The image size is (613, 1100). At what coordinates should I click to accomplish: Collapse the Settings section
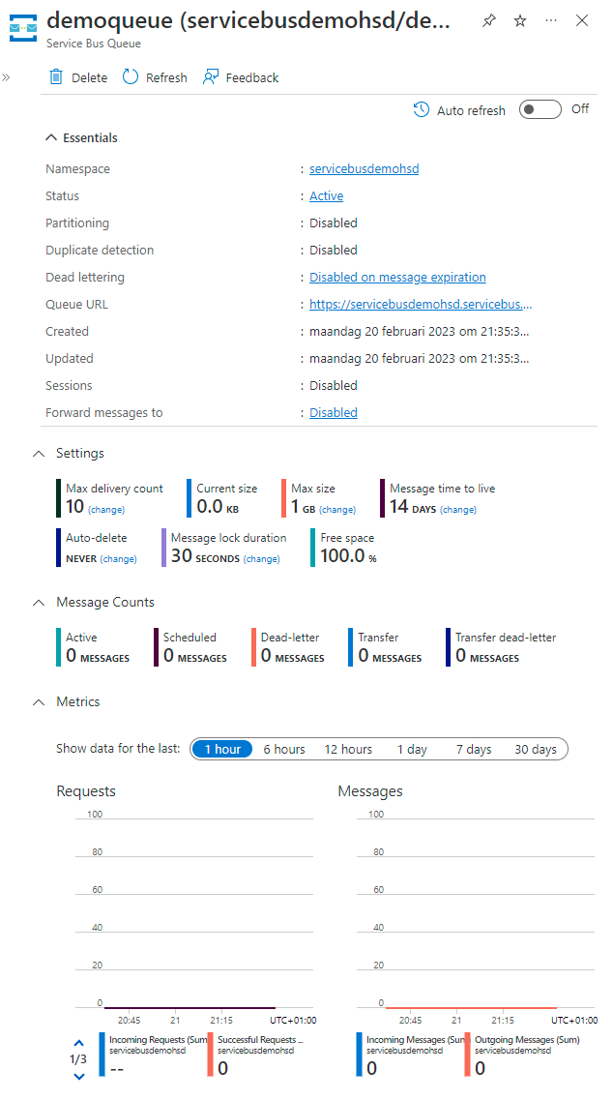tap(39, 453)
